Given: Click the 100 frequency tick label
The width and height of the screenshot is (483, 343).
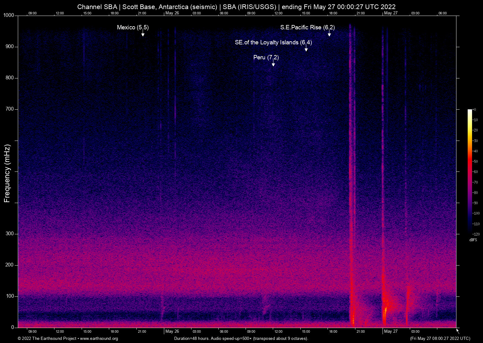Looking at the screenshot, I should tap(10, 296).
